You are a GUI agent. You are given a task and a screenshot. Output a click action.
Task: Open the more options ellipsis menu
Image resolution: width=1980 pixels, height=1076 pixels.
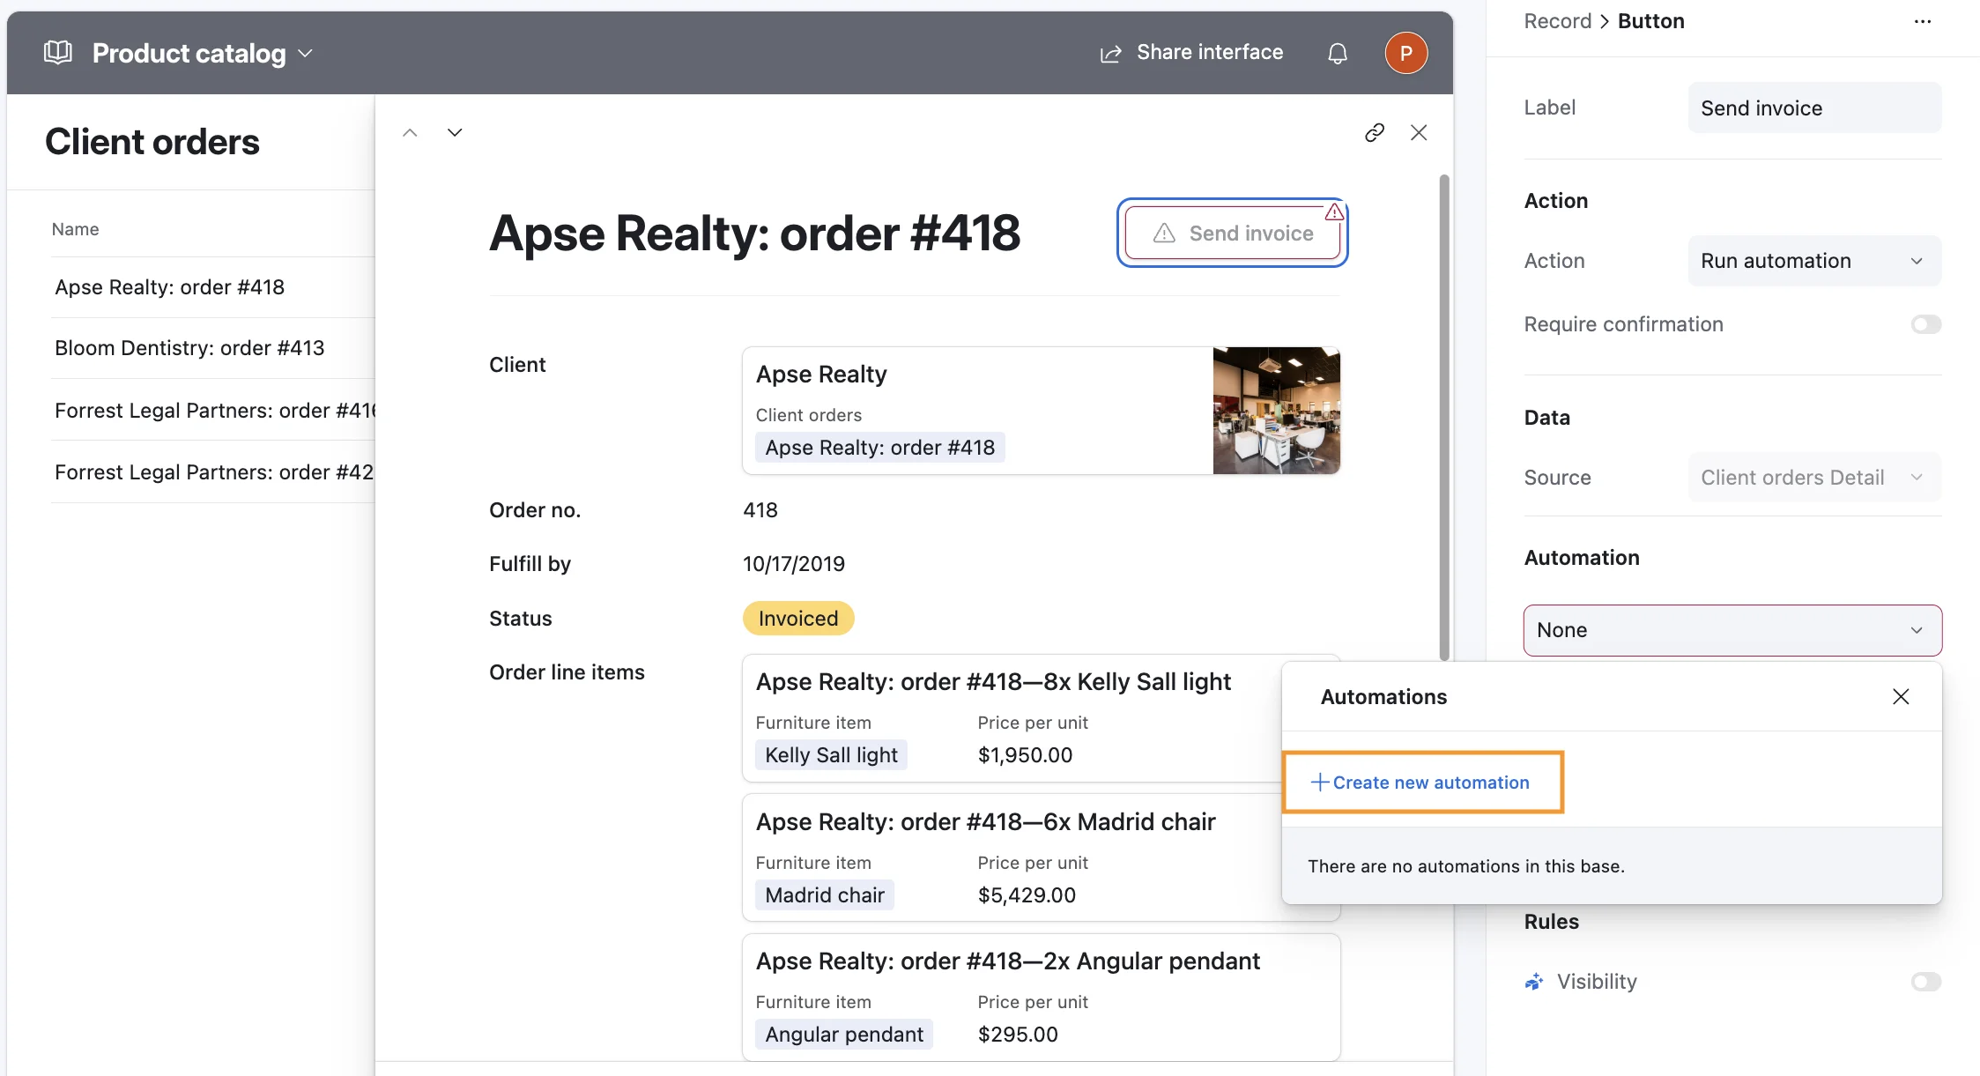point(1922,21)
